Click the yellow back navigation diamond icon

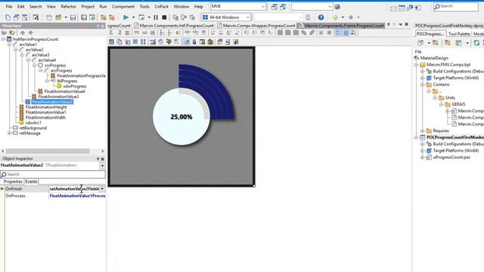pyautogui.click(x=335, y=17)
